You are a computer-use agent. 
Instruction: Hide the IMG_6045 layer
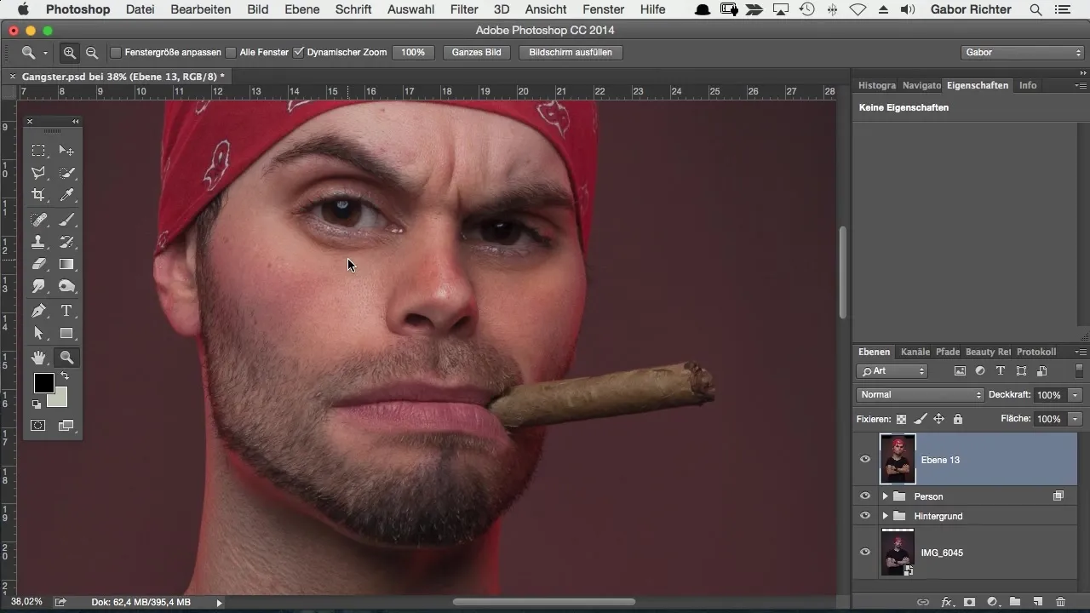click(865, 552)
